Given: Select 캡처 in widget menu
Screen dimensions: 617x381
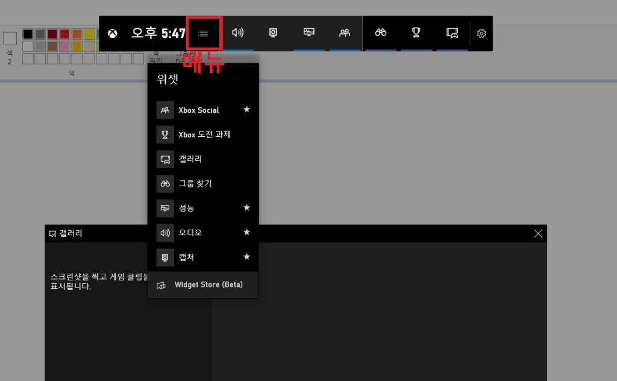Looking at the screenshot, I should coord(203,257).
